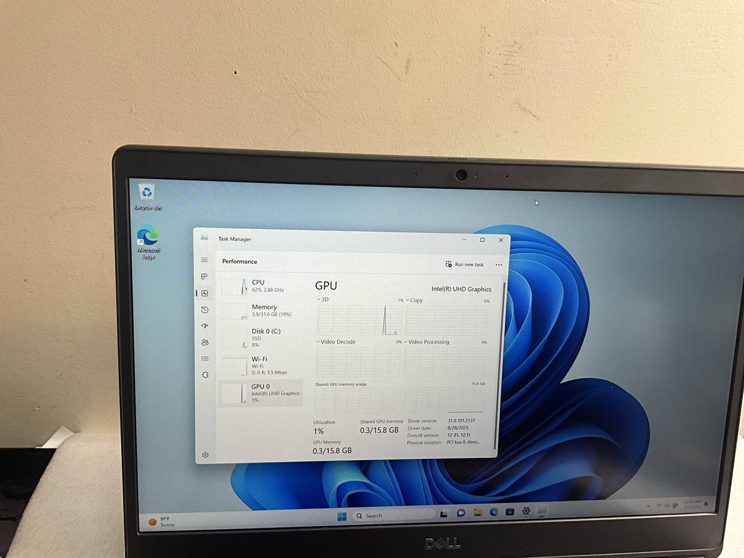The image size is (744, 558).
Task: Click Run new task
Action: (465, 265)
